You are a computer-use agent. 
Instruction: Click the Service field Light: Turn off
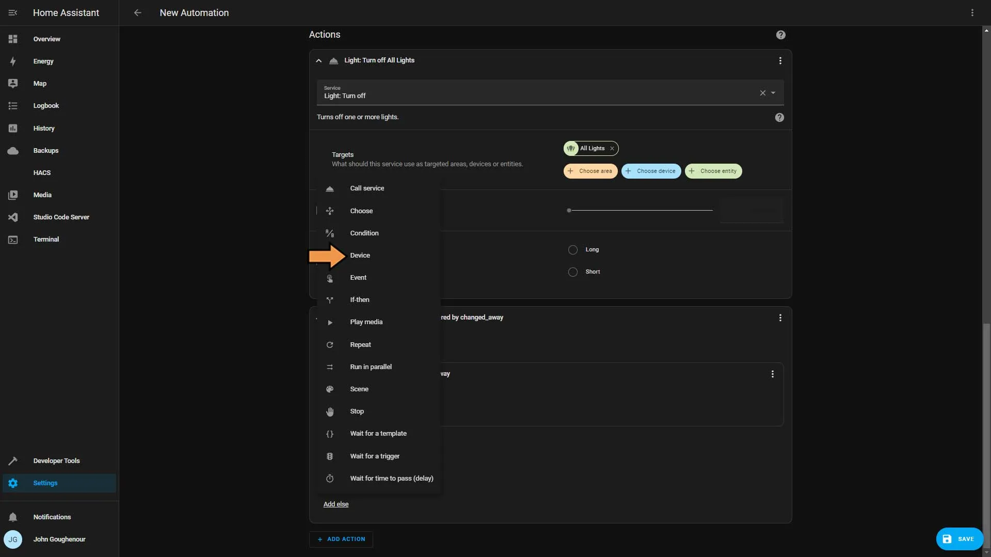550,92
